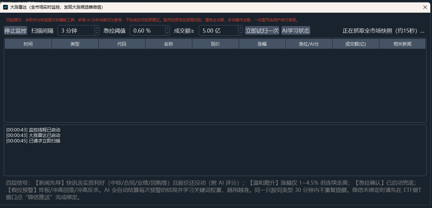Open AI学习状态 status
This screenshot has width=432, height=208.
click(x=295, y=31)
